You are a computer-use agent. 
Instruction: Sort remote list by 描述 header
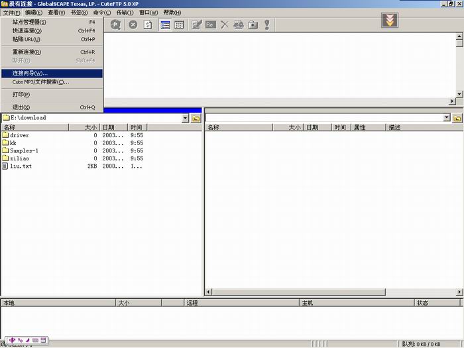point(425,127)
